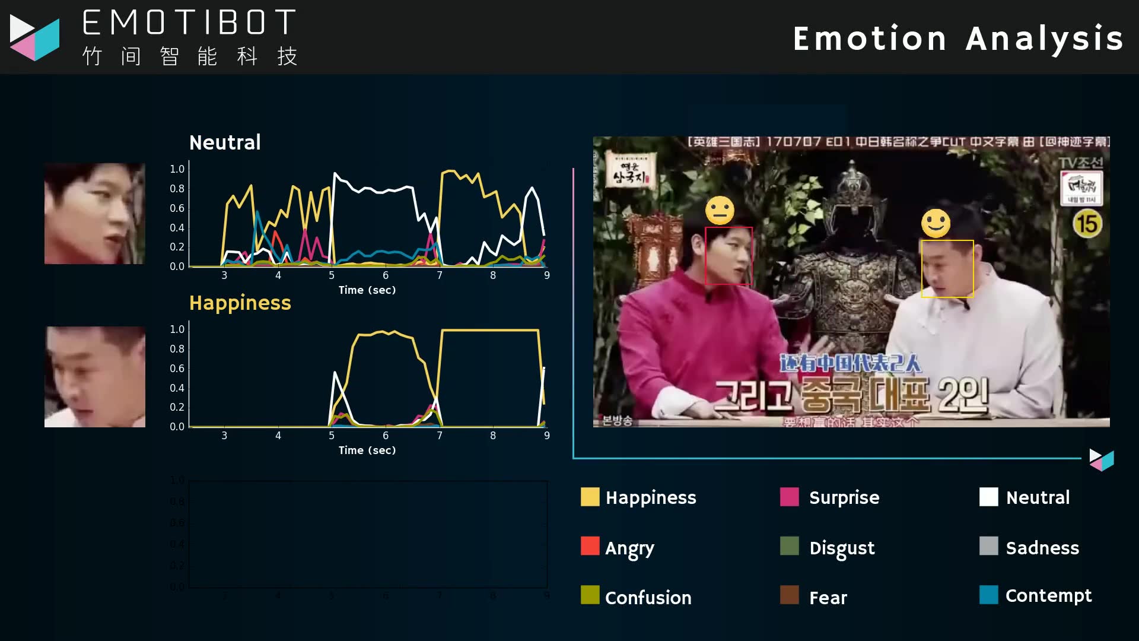The image size is (1139, 641).
Task: Click the happy face emoji on right person
Action: (935, 223)
